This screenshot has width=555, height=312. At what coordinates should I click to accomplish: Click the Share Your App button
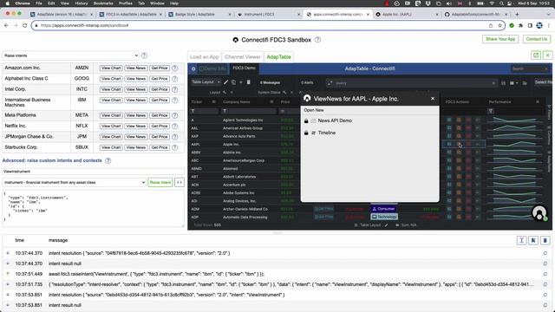(x=500, y=39)
